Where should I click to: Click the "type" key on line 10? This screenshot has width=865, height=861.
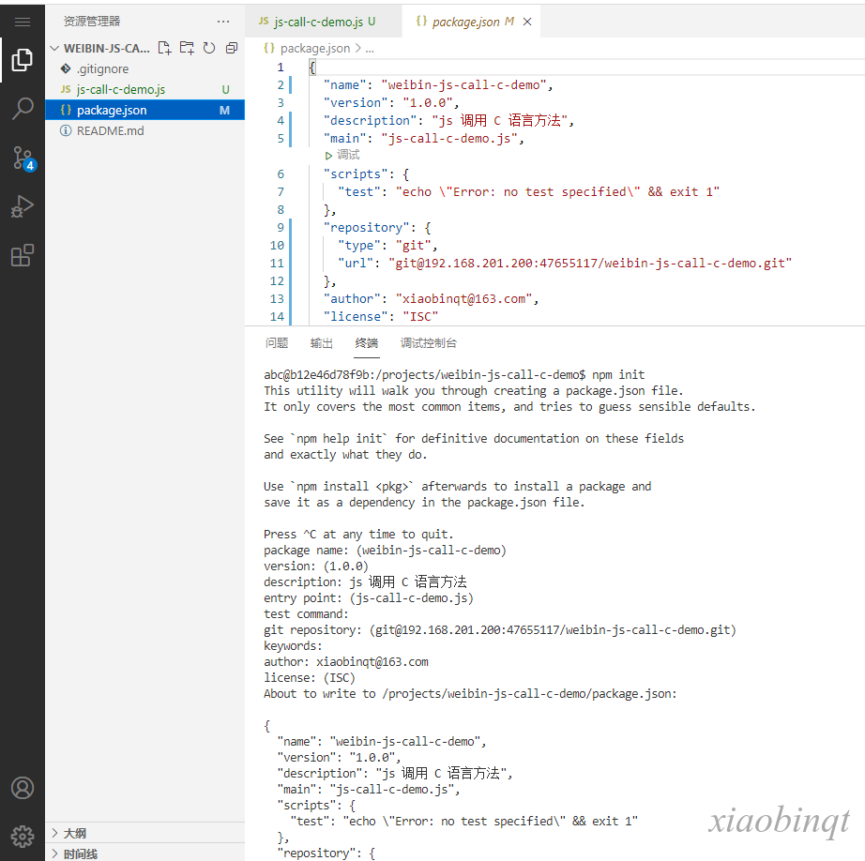[358, 246]
